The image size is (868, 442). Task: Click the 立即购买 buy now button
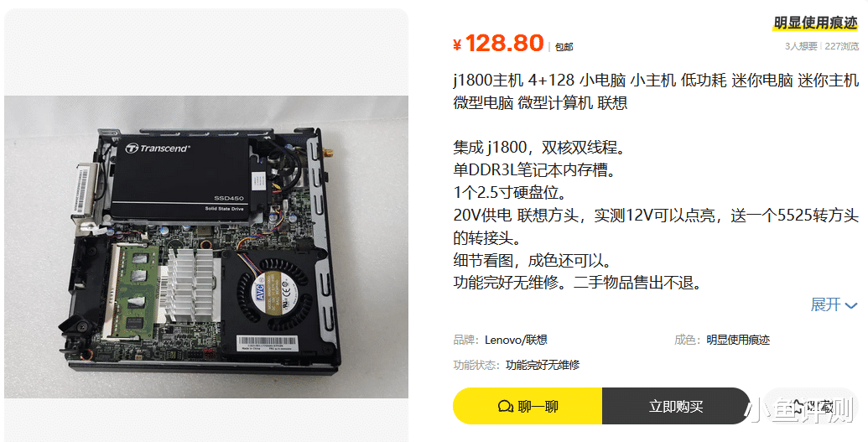[676, 406]
